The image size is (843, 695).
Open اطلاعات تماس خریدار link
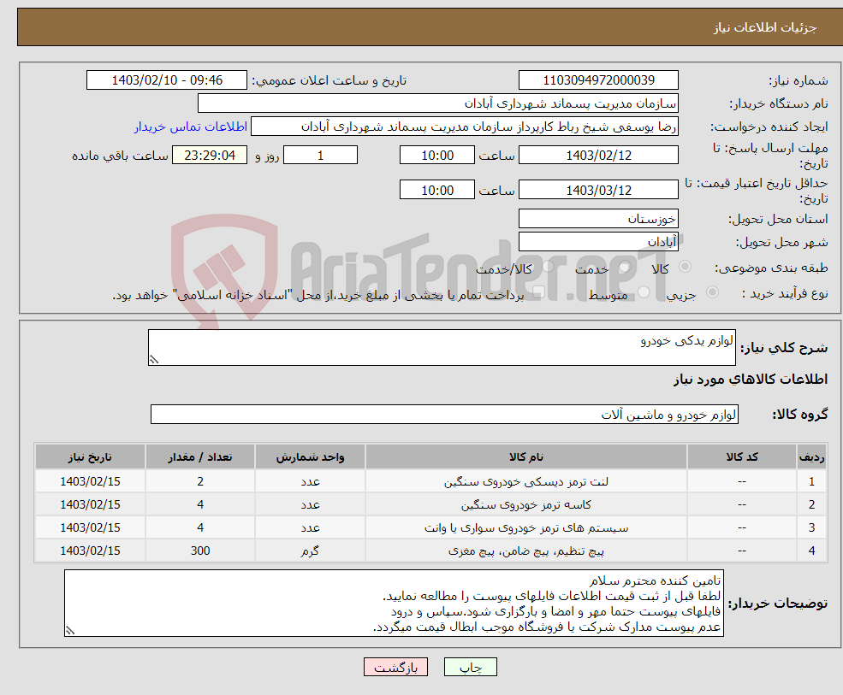click(190, 127)
